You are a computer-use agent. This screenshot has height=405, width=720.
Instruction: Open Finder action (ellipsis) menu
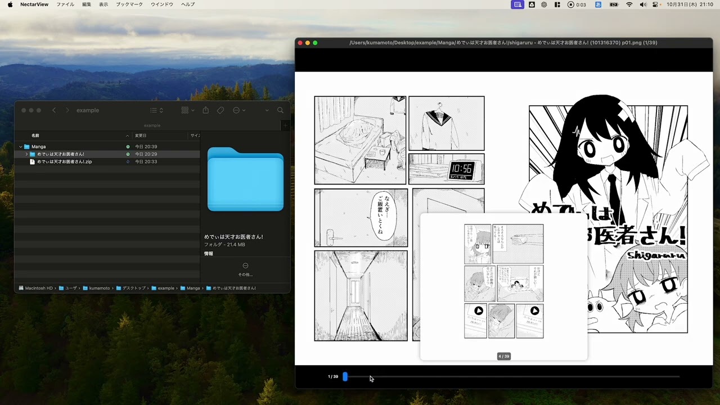[x=239, y=110]
